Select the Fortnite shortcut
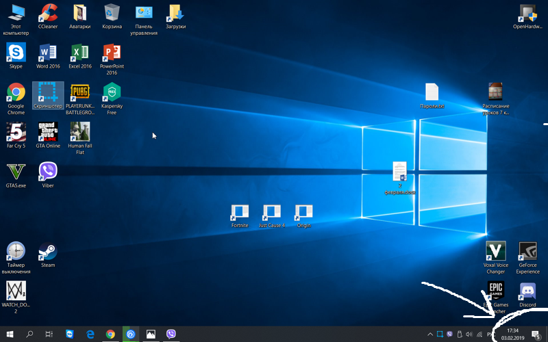Image resolution: width=548 pixels, height=342 pixels. click(x=240, y=216)
